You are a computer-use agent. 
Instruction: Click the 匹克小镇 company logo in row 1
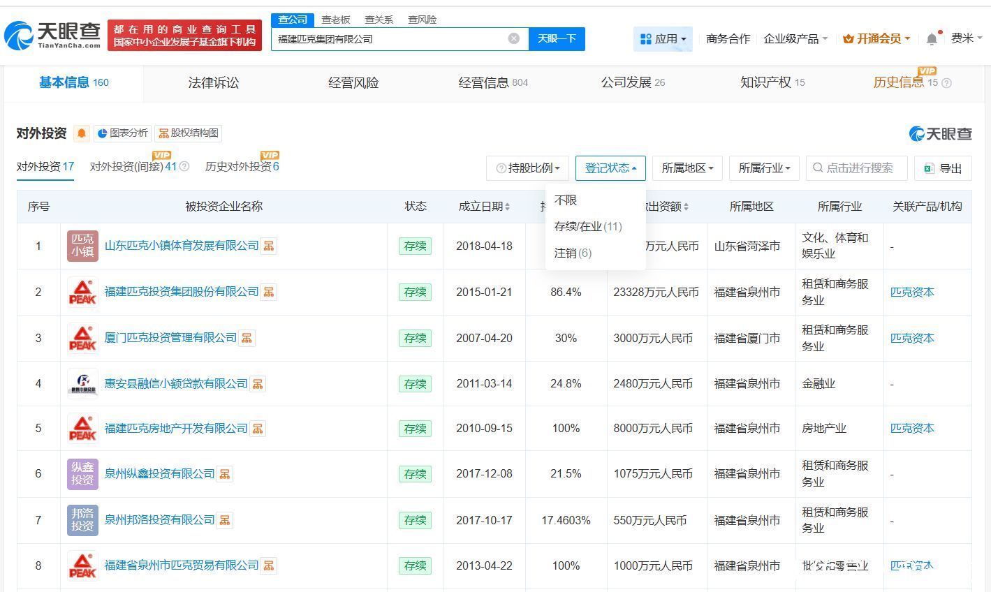click(x=82, y=246)
